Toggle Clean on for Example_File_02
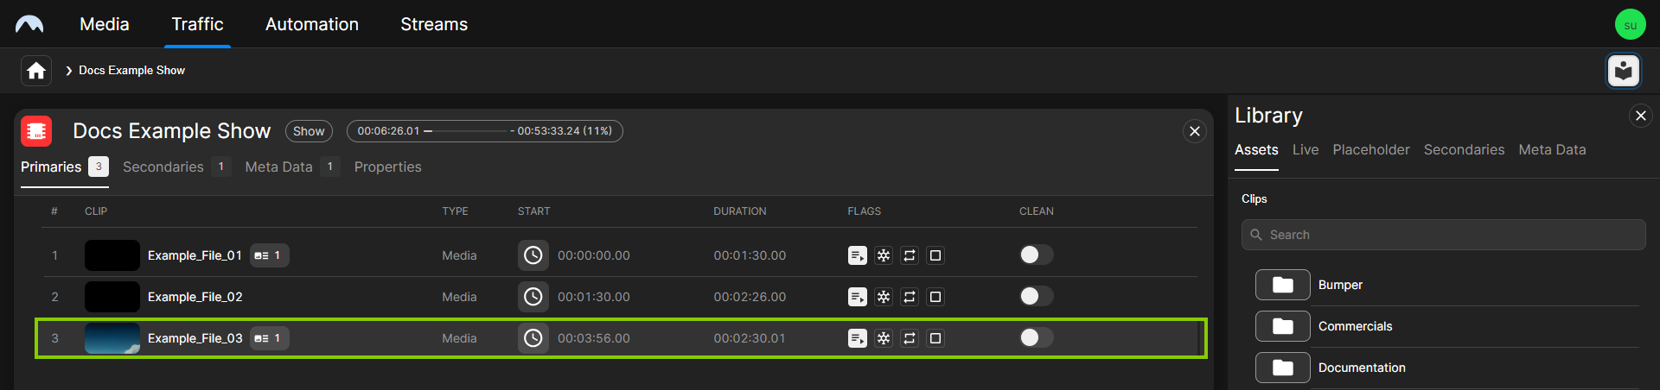Screen dimensions: 1660x390 coord(1036,296)
